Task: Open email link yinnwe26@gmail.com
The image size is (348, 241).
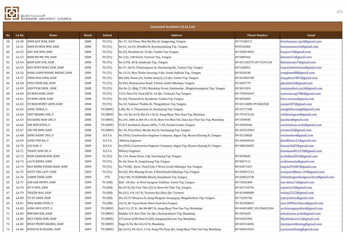Action: click(x=296, y=130)
